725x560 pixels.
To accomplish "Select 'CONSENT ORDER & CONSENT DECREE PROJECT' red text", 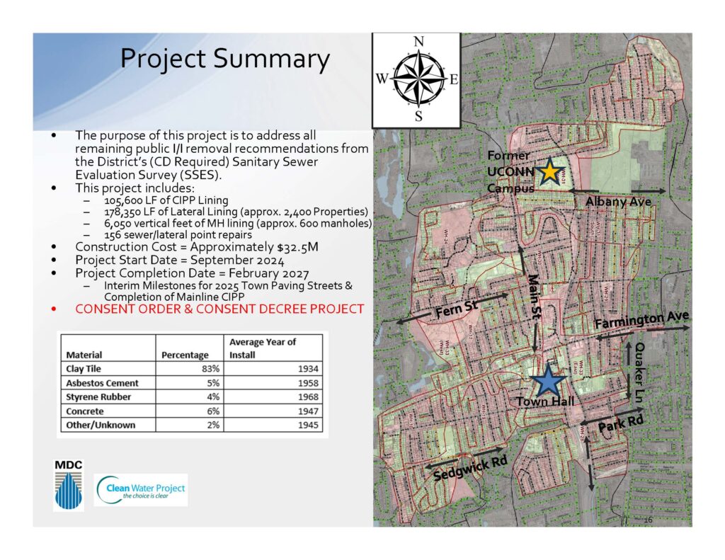I will (x=219, y=309).
